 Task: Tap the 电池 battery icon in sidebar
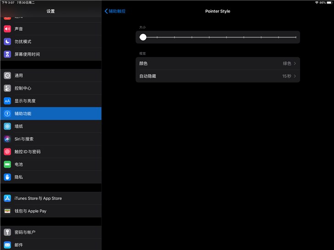(x=7, y=164)
